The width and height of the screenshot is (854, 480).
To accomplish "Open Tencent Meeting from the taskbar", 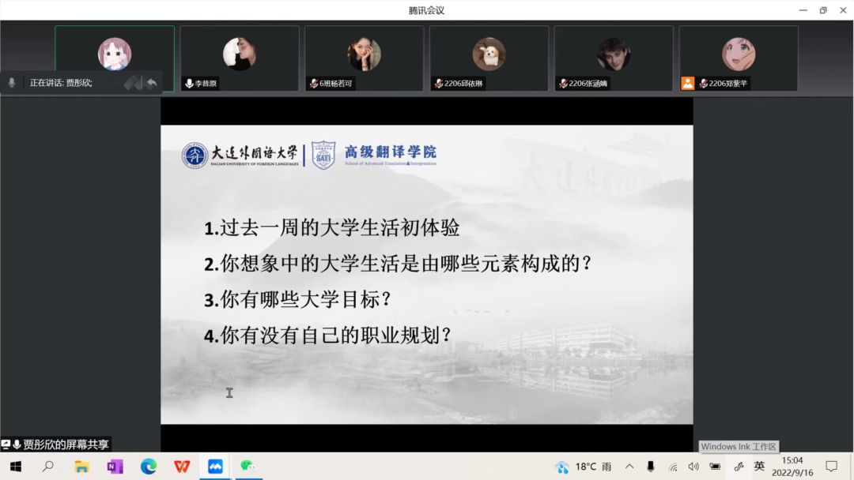I will (x=215, y=467).
